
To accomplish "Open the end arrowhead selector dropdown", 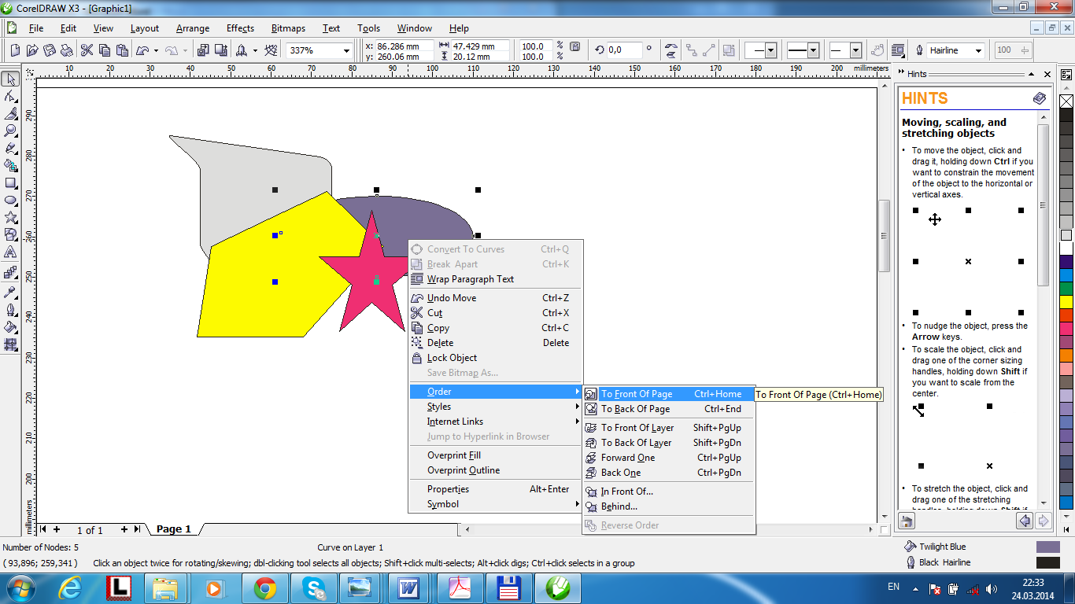I will pyautogui.click(x=855, y=50).
